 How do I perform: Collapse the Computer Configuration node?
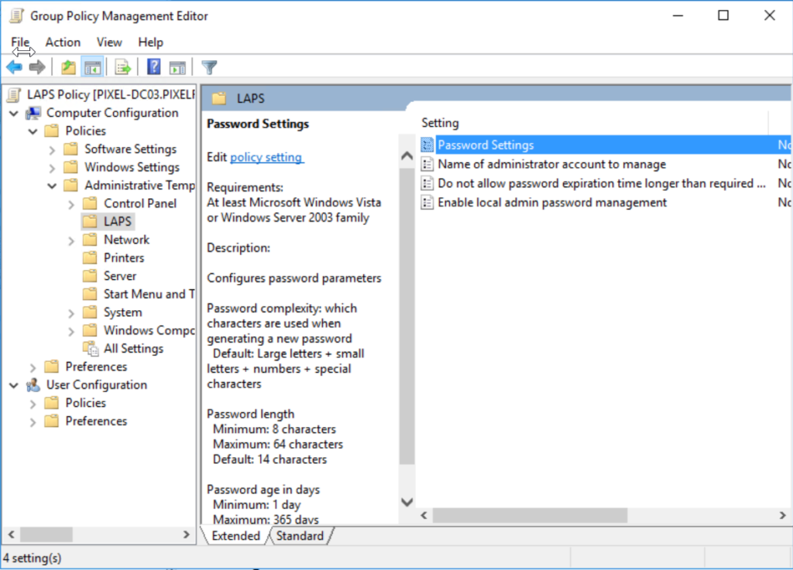point(13,112)
